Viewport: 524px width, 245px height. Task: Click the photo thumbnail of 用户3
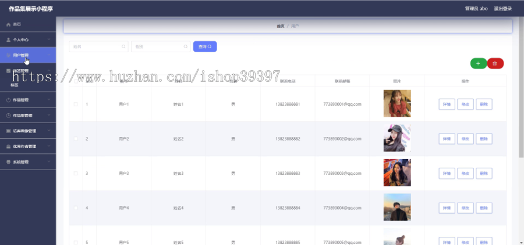tap(397, 172)
